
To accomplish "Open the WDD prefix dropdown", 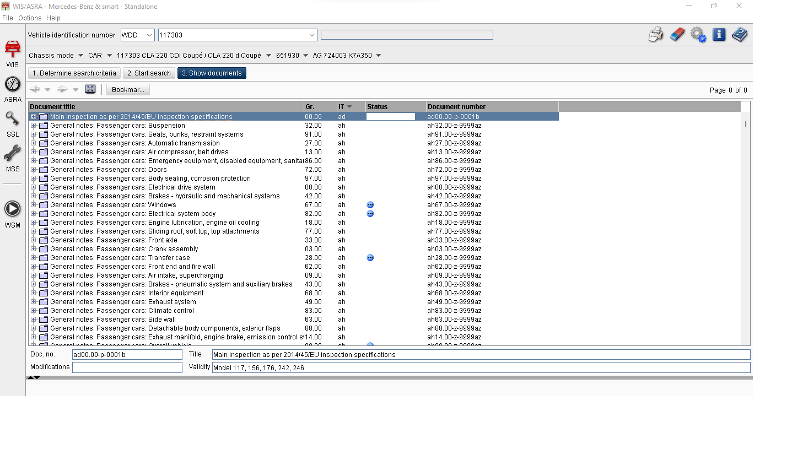I will [137, 35].
